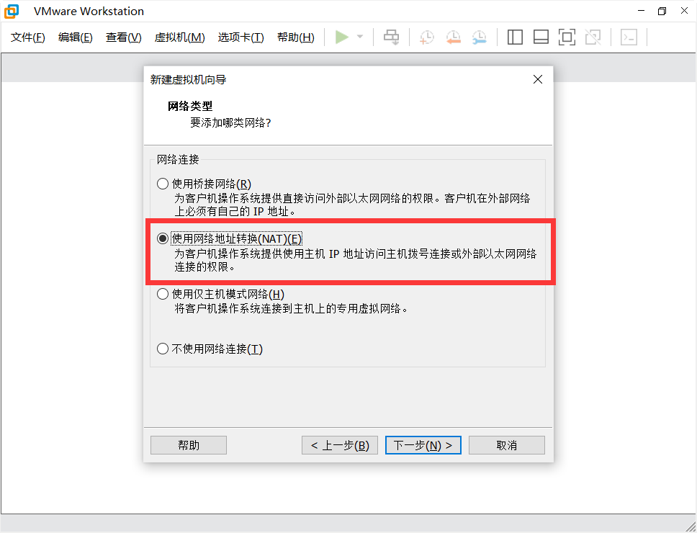Open the 虚拟机(M) menu
Screen dimensions: 697x533
tap(179, 37)
